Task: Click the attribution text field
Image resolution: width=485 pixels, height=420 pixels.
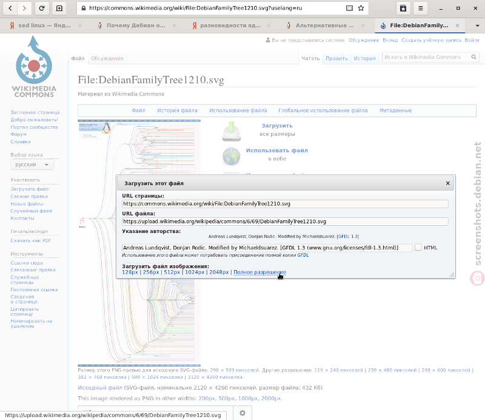Action: [267, 248]
